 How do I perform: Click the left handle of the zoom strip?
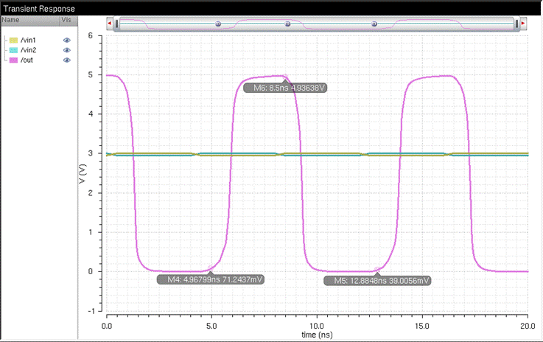pos(116,24)
